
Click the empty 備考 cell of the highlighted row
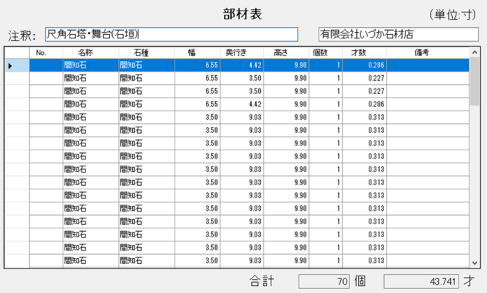(x=428, y=65)
